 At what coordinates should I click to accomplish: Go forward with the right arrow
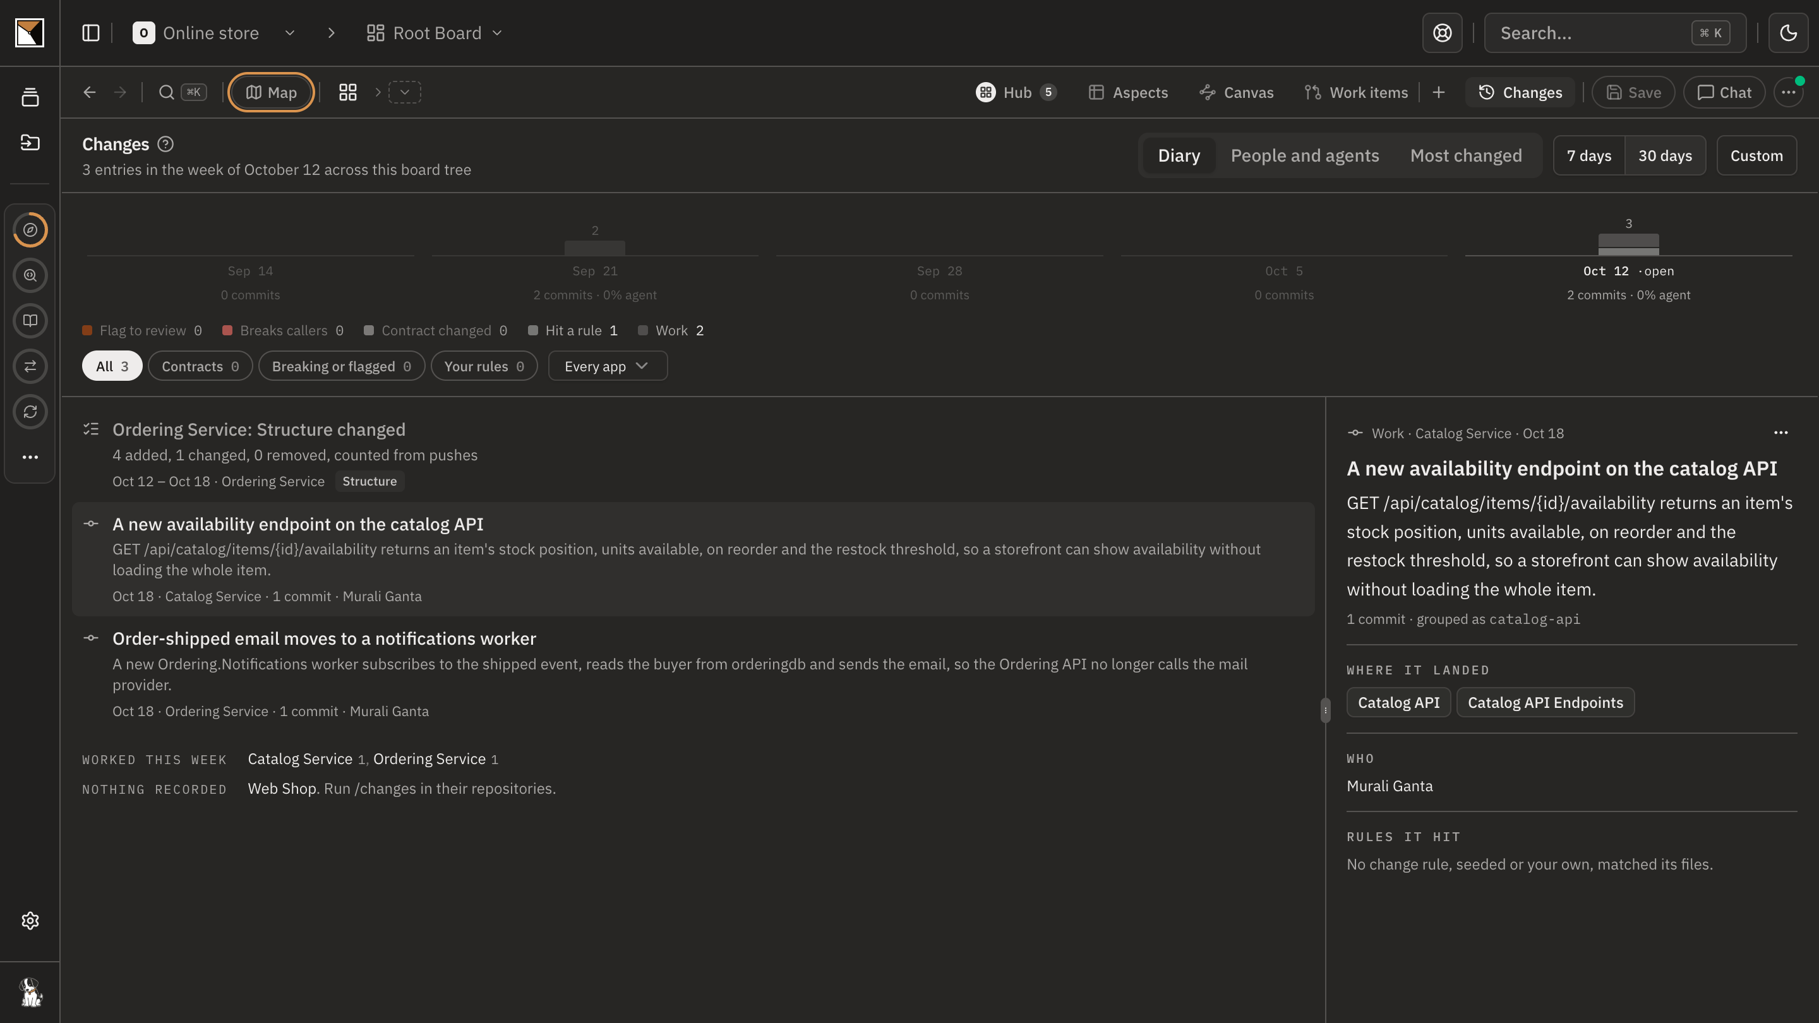[x=120, y=92]
